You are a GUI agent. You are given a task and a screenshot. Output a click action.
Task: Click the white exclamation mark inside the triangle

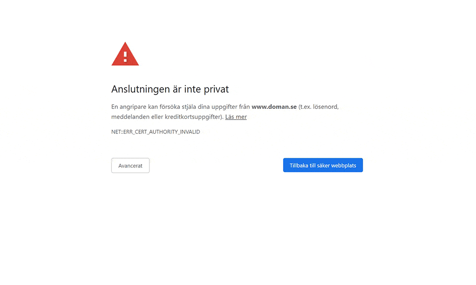click(125, 57)
